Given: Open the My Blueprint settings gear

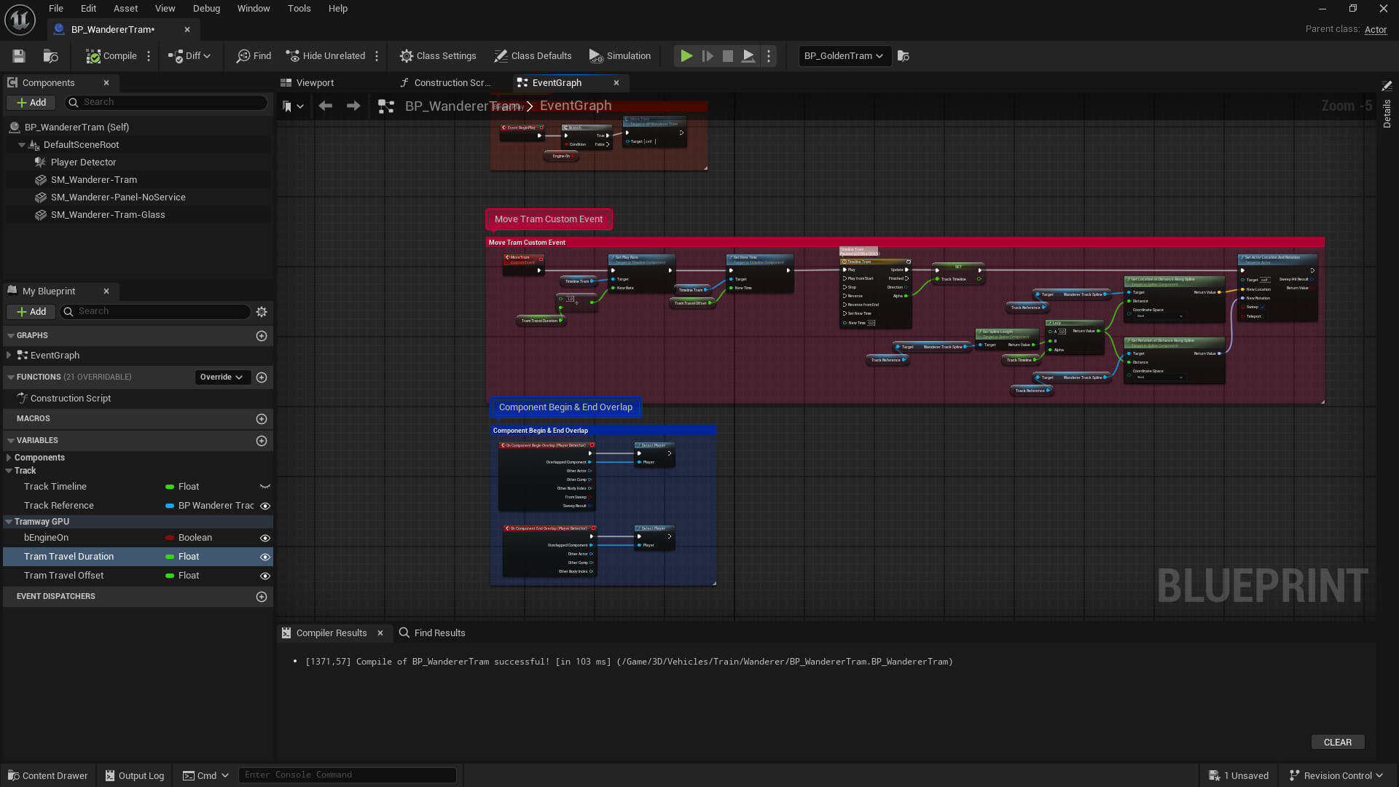Looking at the screenshot, I should point(262,312).
